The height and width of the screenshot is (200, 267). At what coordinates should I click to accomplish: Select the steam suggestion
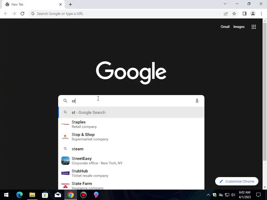tap(131, 149)
